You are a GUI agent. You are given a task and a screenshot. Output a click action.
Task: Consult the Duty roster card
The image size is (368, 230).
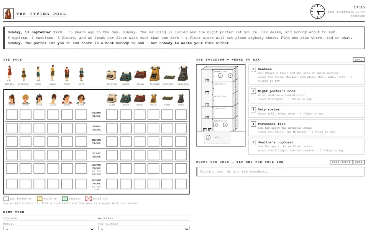point(306,111)
